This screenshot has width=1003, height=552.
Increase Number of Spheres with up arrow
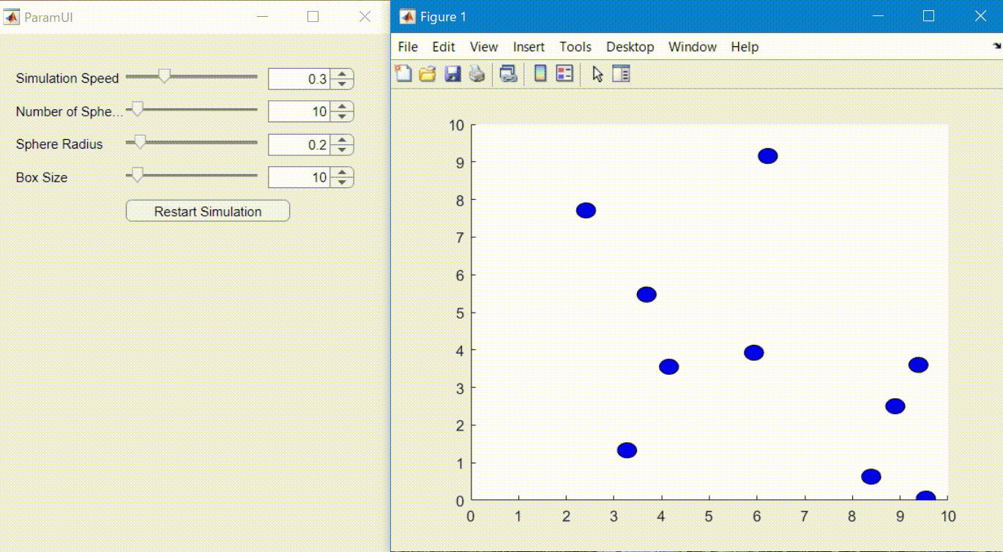coord(342,107)
